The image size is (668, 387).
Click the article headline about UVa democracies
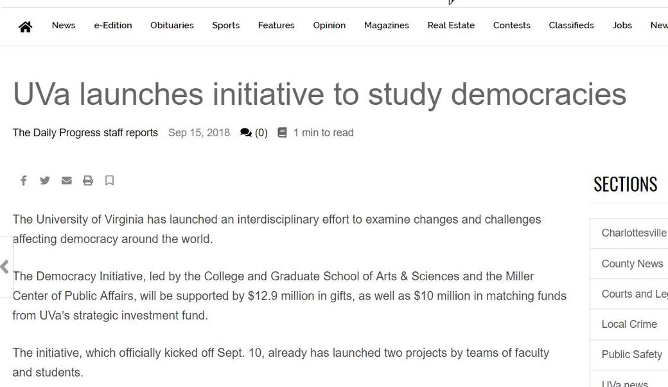coord(319,94)
